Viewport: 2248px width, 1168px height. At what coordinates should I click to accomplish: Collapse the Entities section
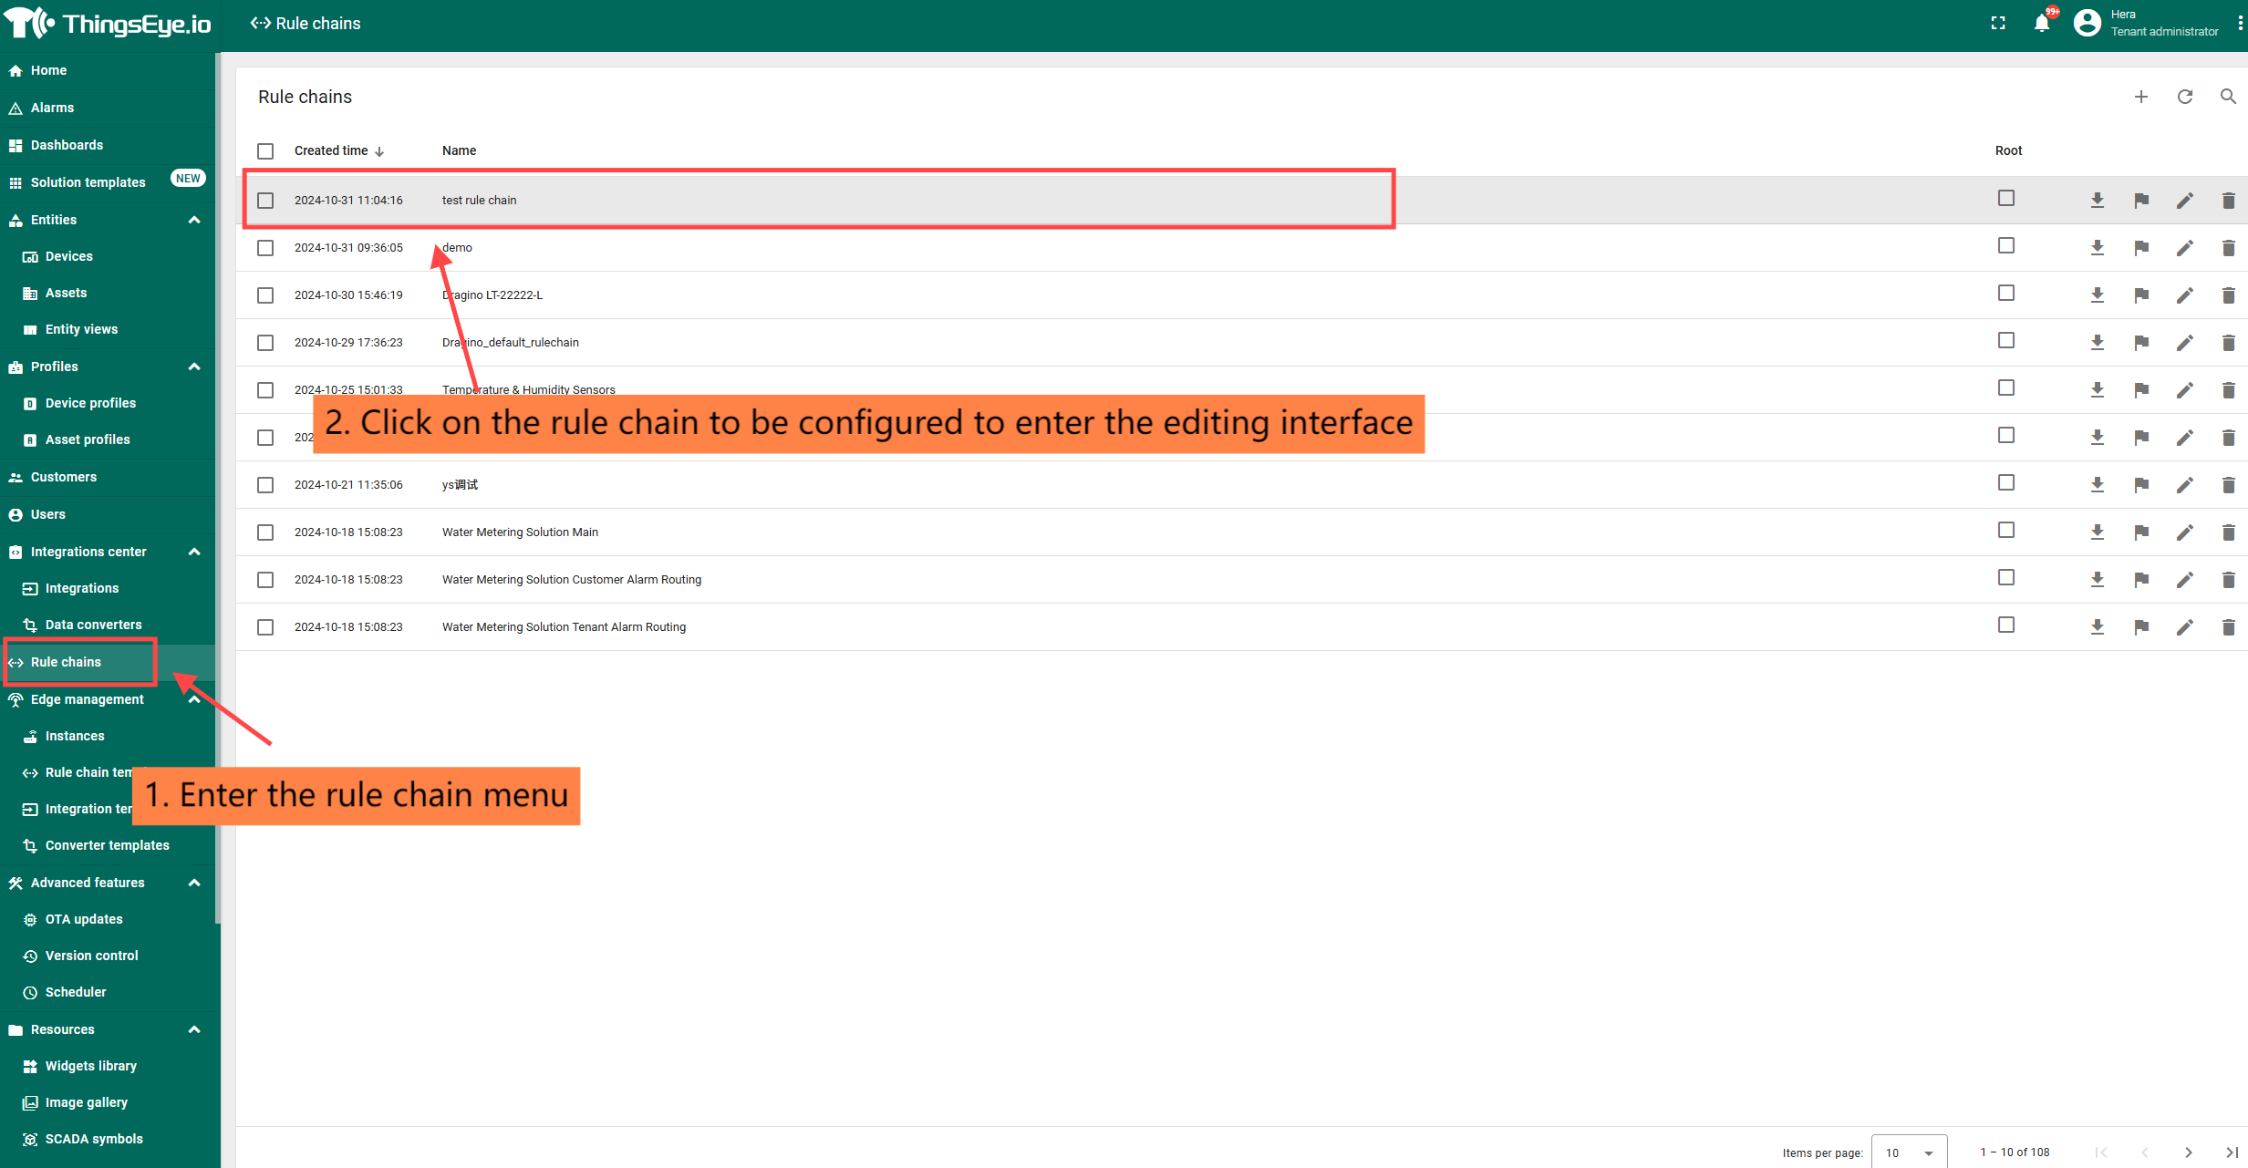click(194, 220)
